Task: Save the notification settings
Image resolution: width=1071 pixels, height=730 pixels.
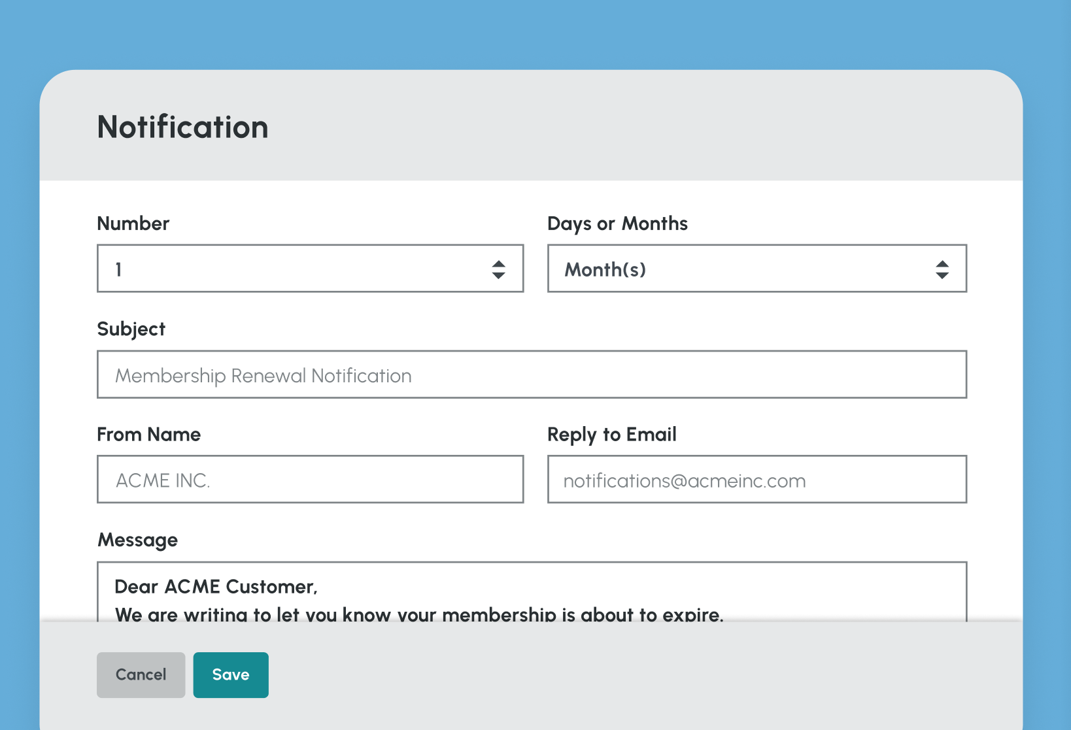Action: coord(231,674)
